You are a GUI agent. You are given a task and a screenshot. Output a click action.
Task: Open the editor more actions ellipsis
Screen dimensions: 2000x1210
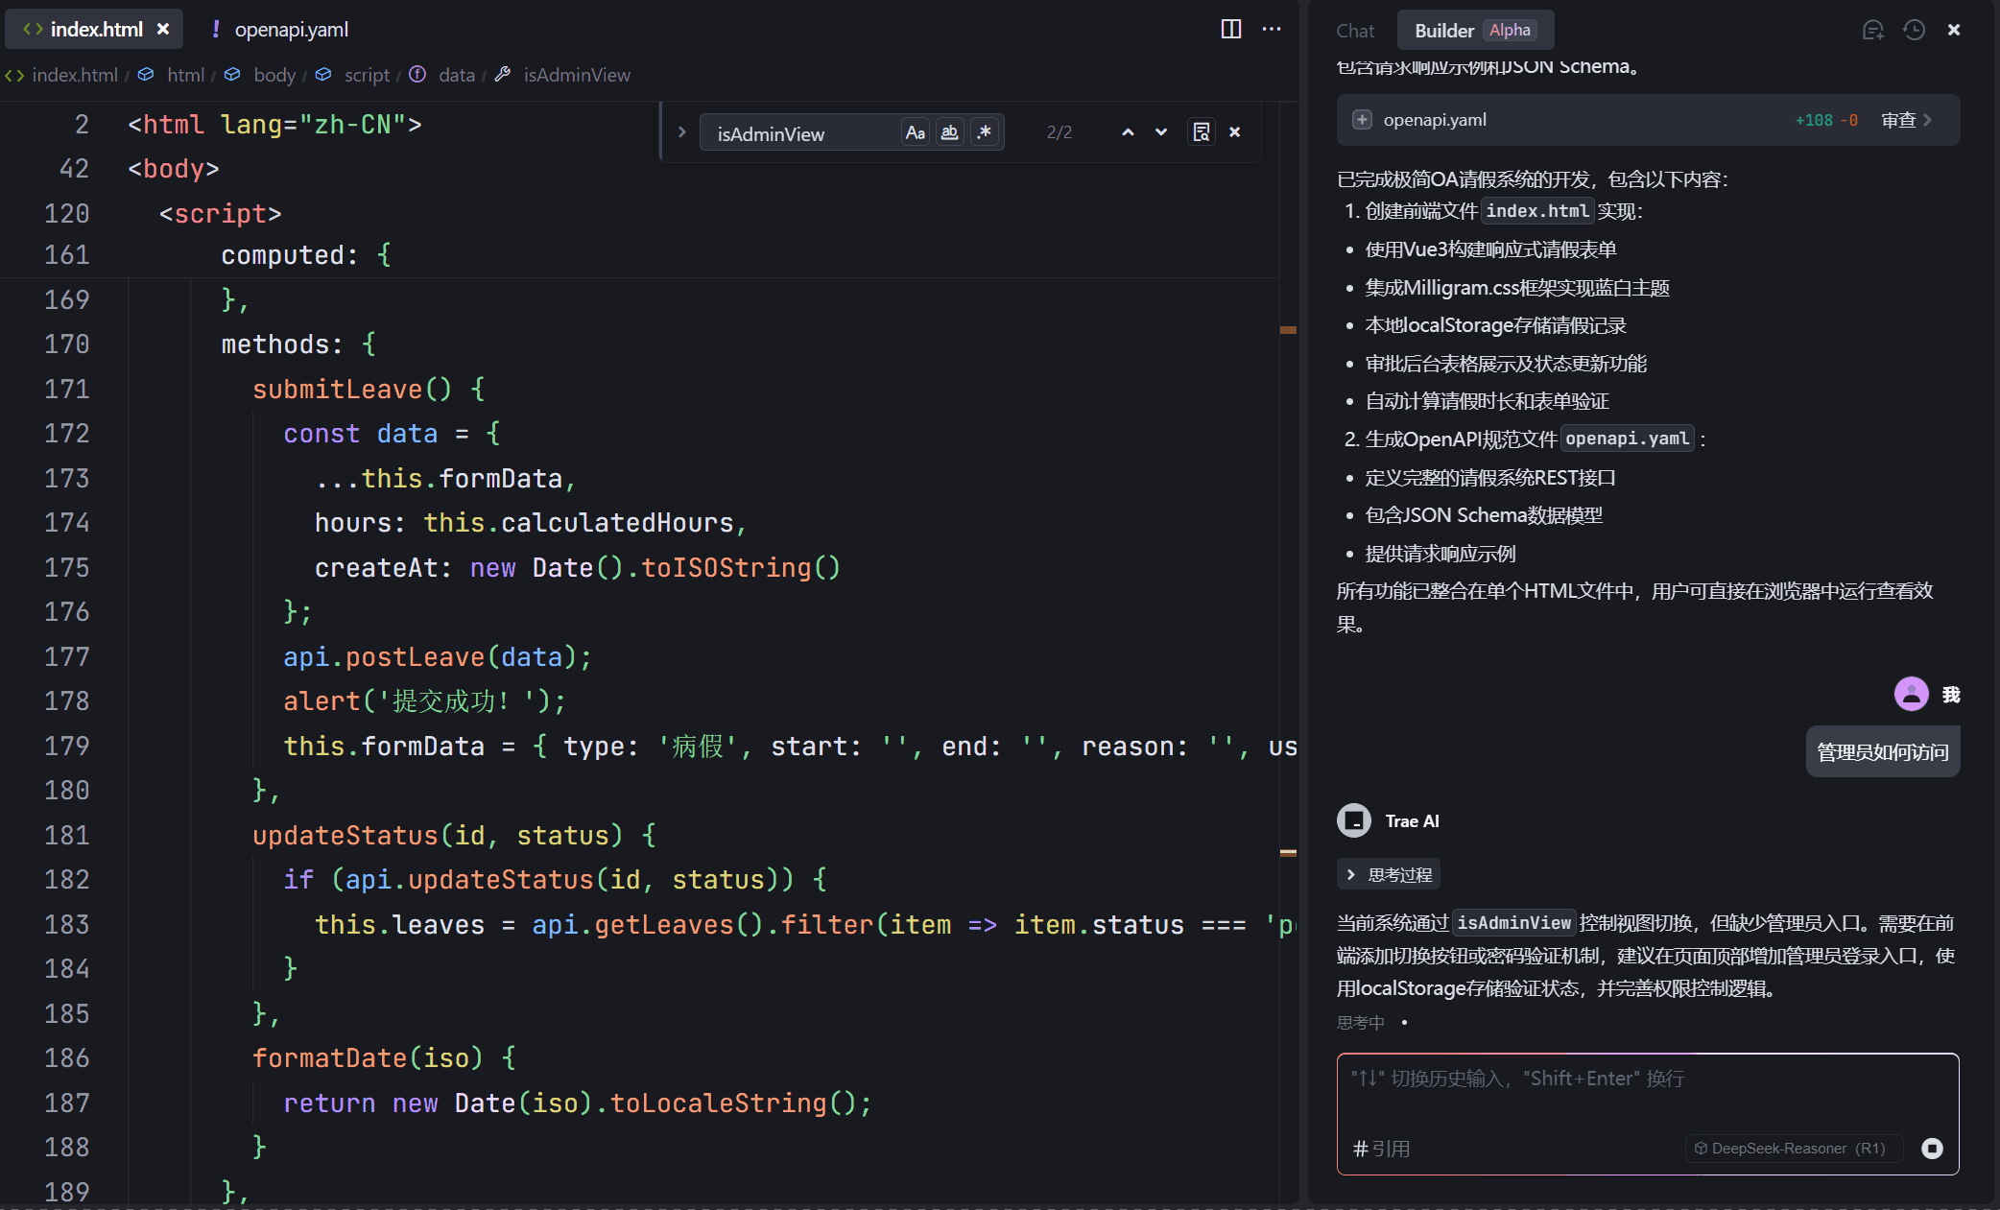[1272, 29]
